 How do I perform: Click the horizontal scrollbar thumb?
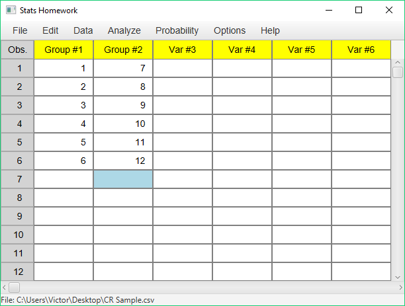(x=14, y=287)
